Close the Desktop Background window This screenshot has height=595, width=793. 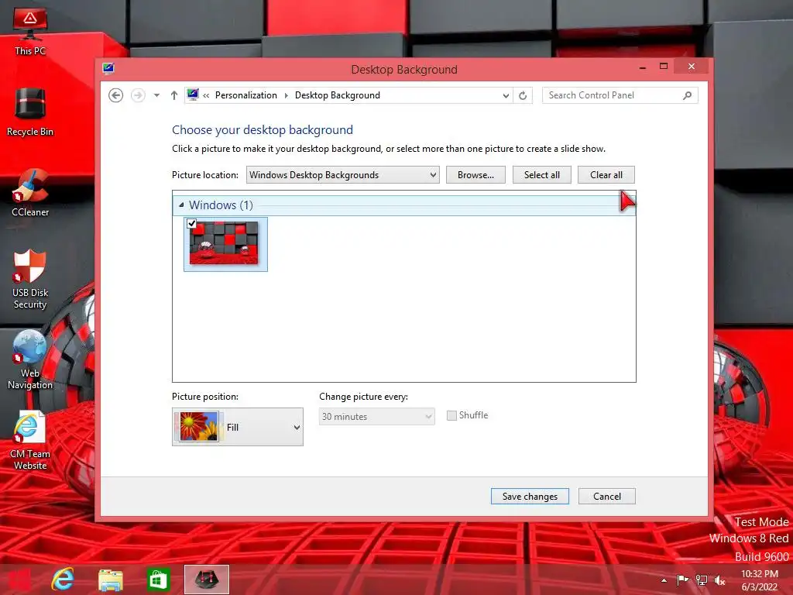[x=692, y=67]
